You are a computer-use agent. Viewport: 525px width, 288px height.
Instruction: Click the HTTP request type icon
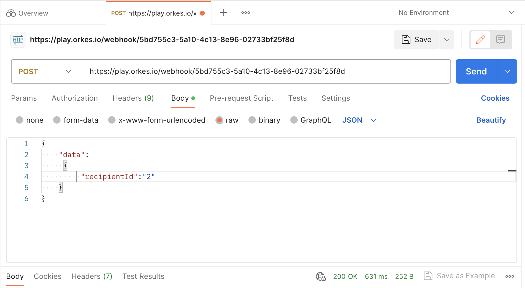[x=18, y=40]
